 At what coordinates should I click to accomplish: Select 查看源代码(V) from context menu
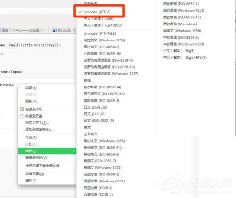[36, 158]
